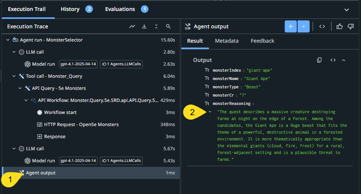Switch to Execution Trail tab
This screenshot has height=194, width=361.
click(27, 9)
